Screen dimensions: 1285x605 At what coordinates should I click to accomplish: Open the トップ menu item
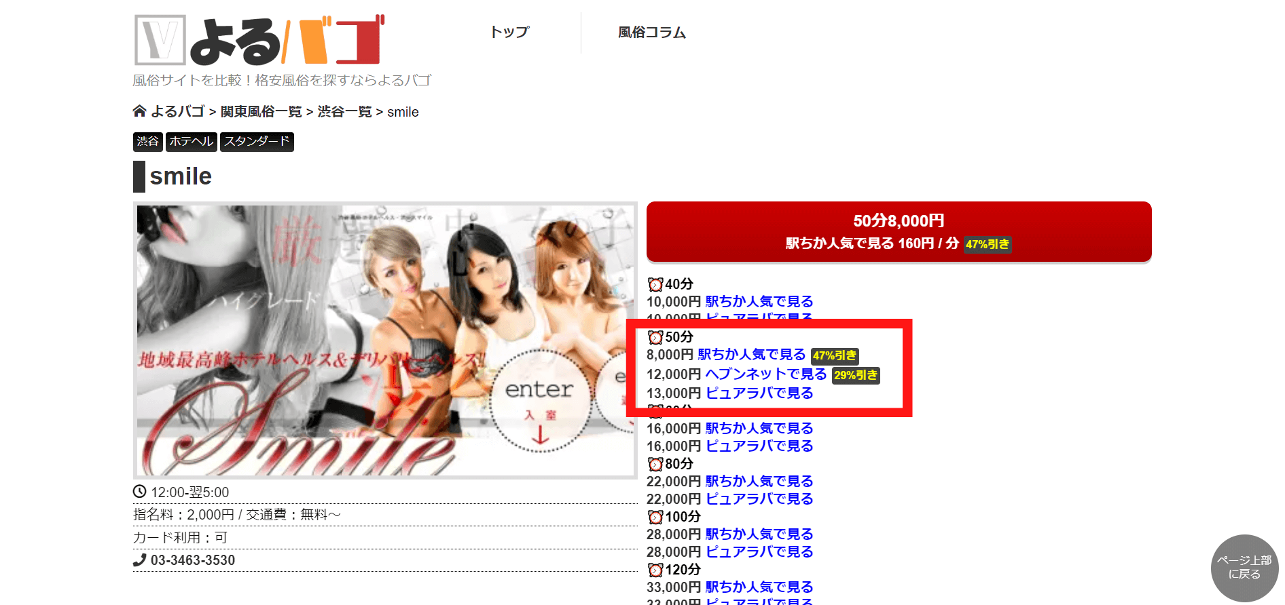point(509,32)
